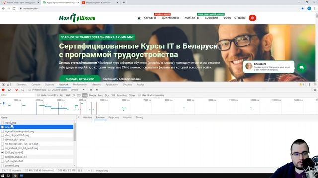Click ВЫБРАТЬ АЙТИ-КУРС button

pos(79,79)
